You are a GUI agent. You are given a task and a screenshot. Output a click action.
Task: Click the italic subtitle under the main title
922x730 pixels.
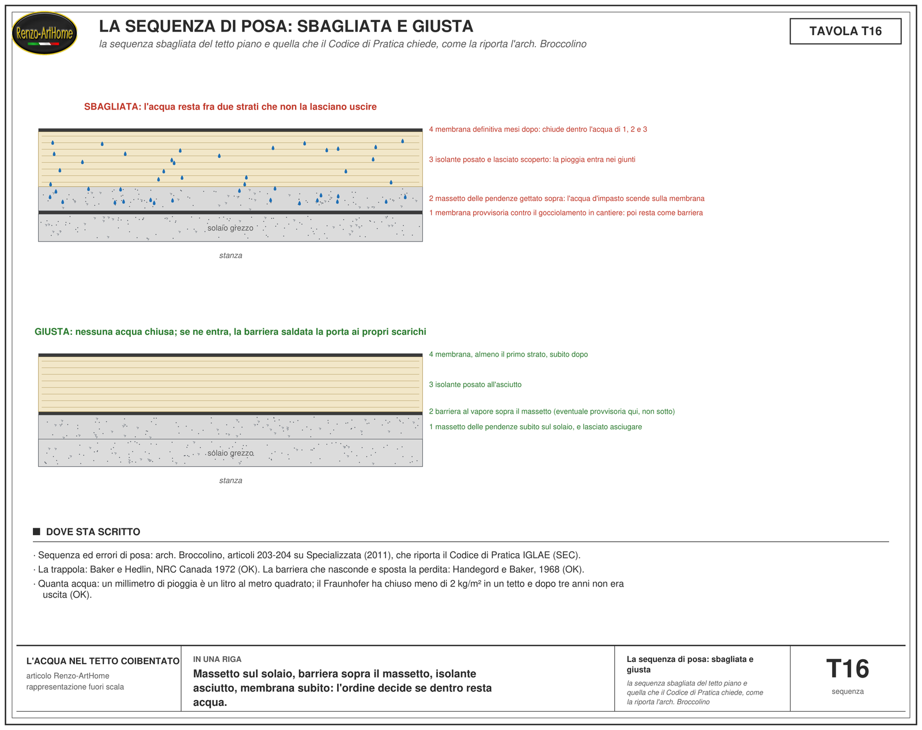(x=343, y=44)
